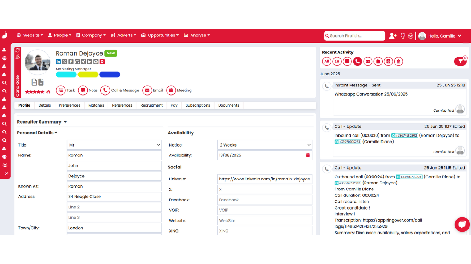Open the Notice dropdown showing 2 Weeks

(x=264, y=145)
